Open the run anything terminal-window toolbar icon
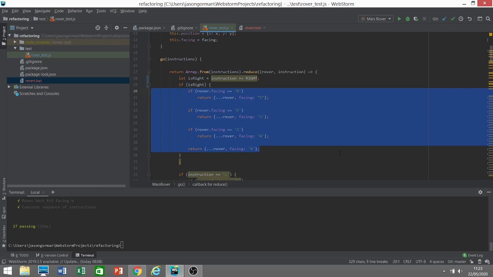This screenshot has height=277, width=493. point(480,19)
